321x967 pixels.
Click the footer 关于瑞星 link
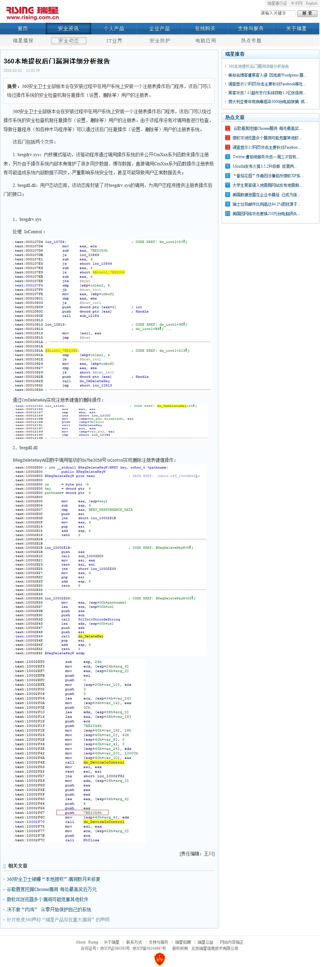click(112, 942)
